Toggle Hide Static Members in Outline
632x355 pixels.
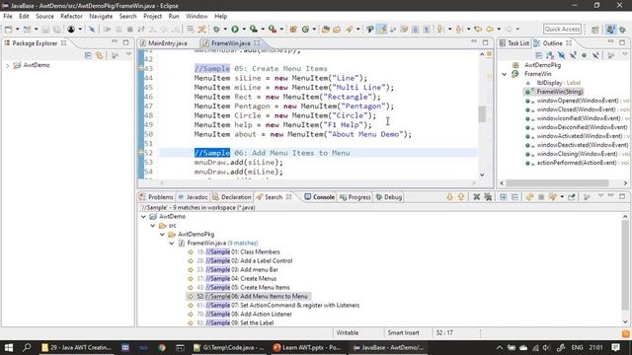[573, 55]
